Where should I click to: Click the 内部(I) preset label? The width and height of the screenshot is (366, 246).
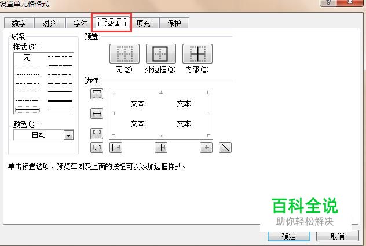point(197,69)
